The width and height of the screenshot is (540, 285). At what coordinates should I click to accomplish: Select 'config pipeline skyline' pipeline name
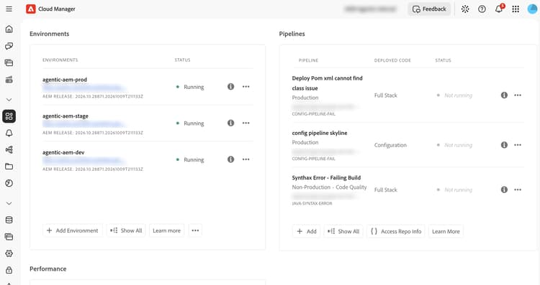coord(320,133)
